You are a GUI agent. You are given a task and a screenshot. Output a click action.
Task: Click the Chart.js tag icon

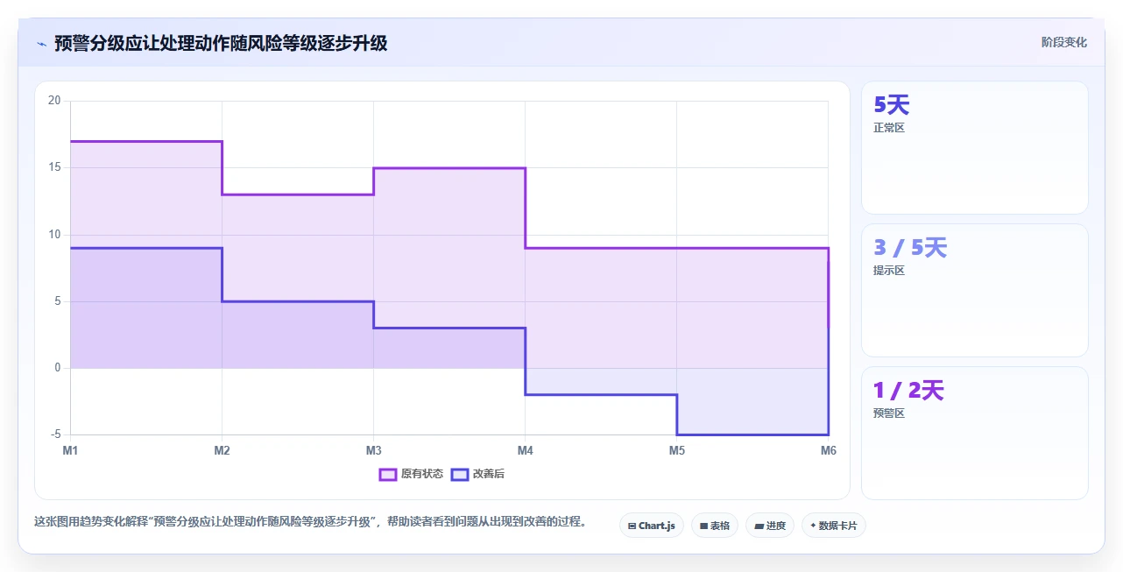click(x=632, y=526)
